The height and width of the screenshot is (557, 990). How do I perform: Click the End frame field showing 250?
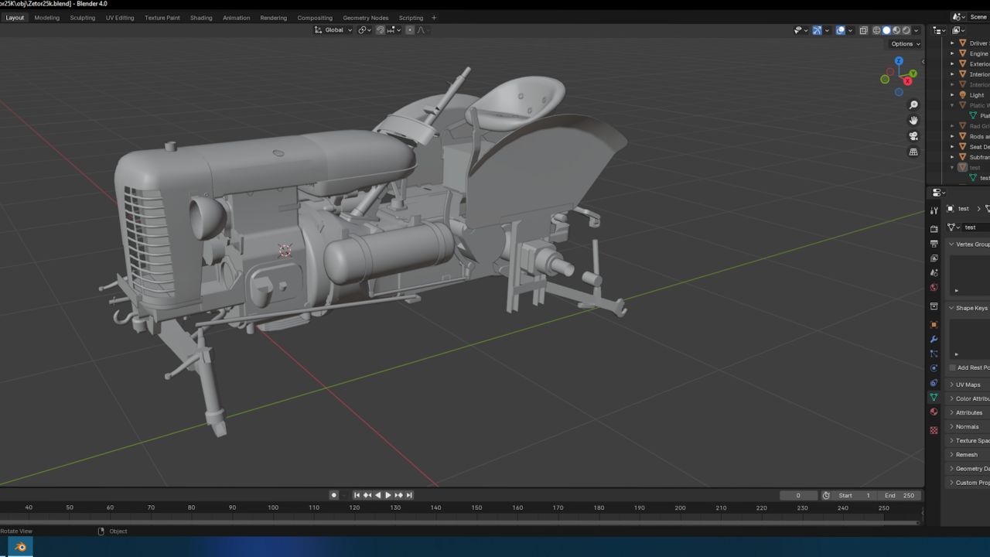click(x=900, y=495)
